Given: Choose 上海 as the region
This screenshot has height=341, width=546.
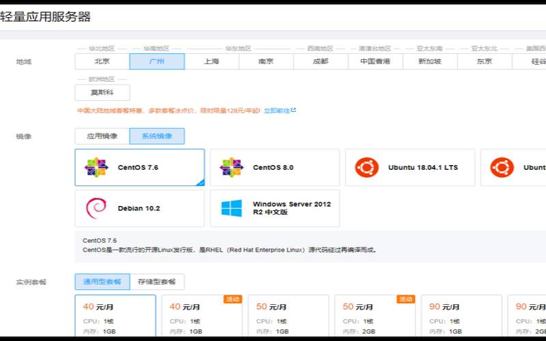Looking at the screenshot, I should click(212, 61).
